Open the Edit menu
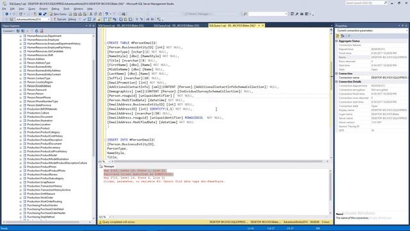The width and height of the screenshot is (410, 231). click(12, 9)
